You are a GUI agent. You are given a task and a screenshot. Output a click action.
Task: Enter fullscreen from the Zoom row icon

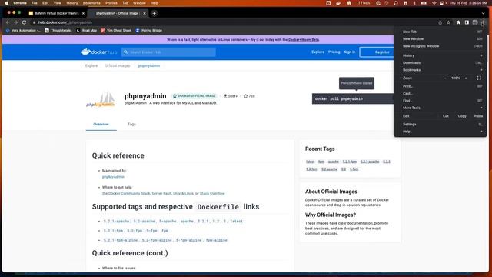(479, 78)
